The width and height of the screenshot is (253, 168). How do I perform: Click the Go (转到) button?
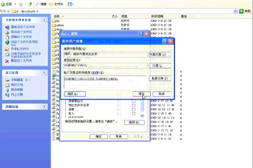245,11
